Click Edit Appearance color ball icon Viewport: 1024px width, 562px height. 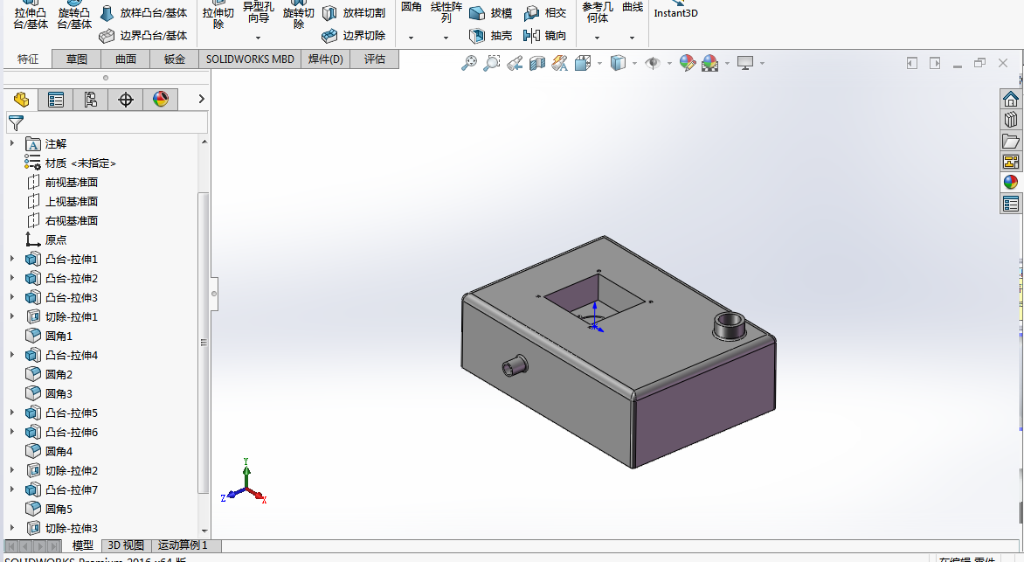point(687,63)
